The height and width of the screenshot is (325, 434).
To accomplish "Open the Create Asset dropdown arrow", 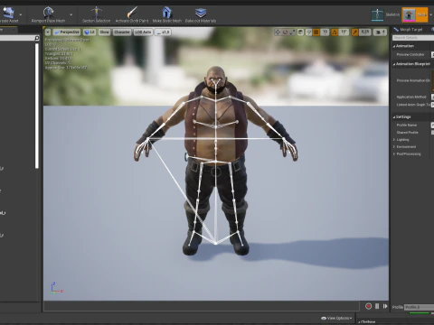I will pos(21,14).
